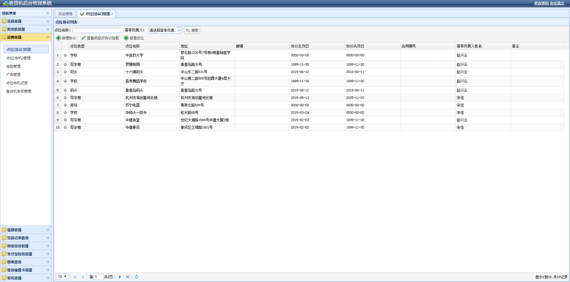Expand row 8 华师大一附中 details

tap(65, 113)
